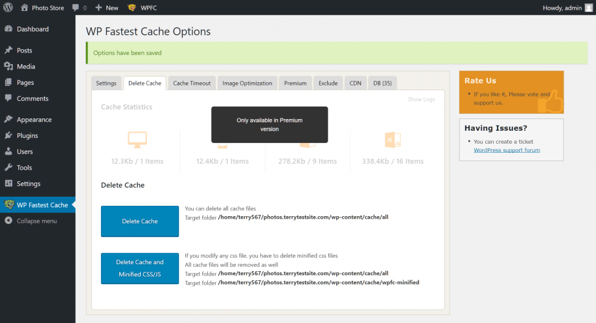Click the WP Fastest Cache cheetah sidebar icon
Image resolution: width=596 pixels, height=323 pixels.
8,205
